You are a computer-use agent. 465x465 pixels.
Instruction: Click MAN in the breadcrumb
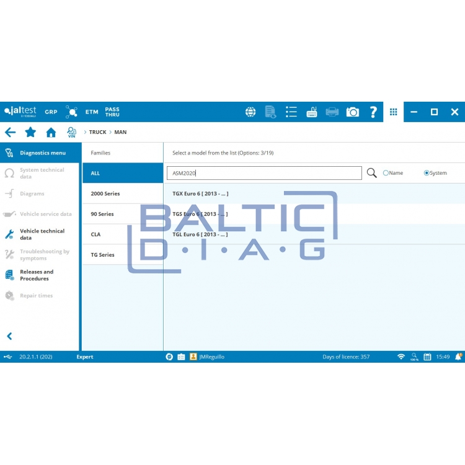(120, 132)
